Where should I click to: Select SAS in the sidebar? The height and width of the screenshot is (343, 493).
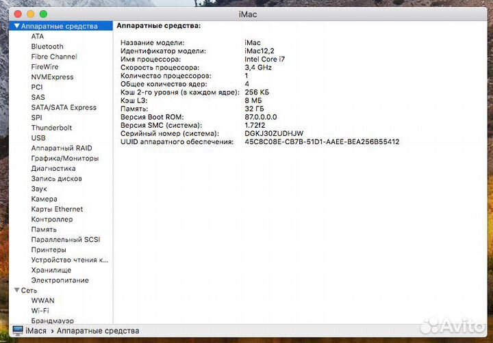click(x=38, y=97)
